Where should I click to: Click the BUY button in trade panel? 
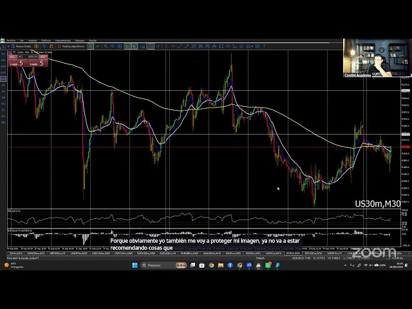coord(43,57)
